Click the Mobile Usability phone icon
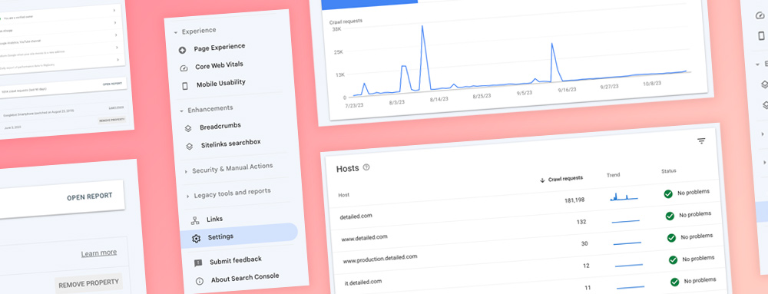The image size is (768, 294). click(184, 86)
